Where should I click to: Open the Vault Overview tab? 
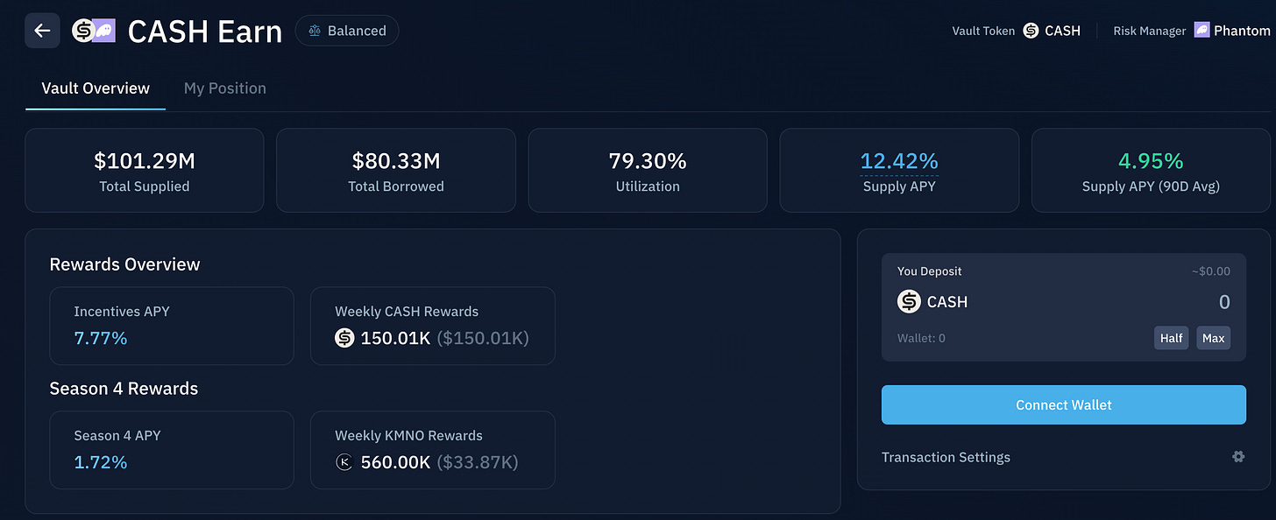96,88
